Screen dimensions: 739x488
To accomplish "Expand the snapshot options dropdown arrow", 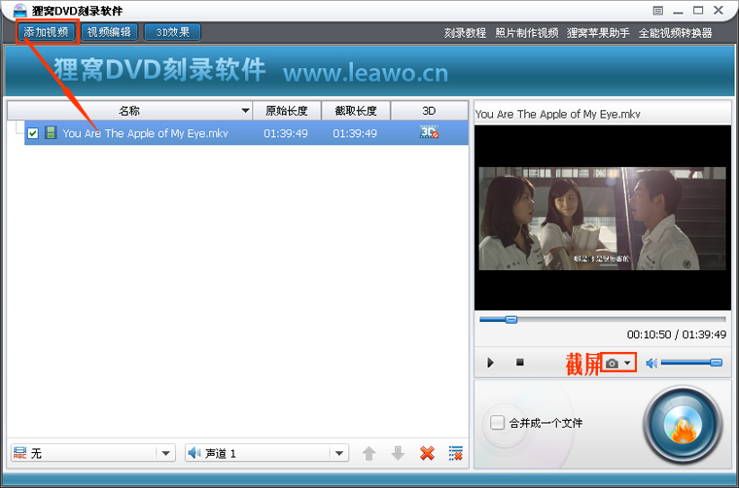I will pyautogui.click(x=627, y=364).
